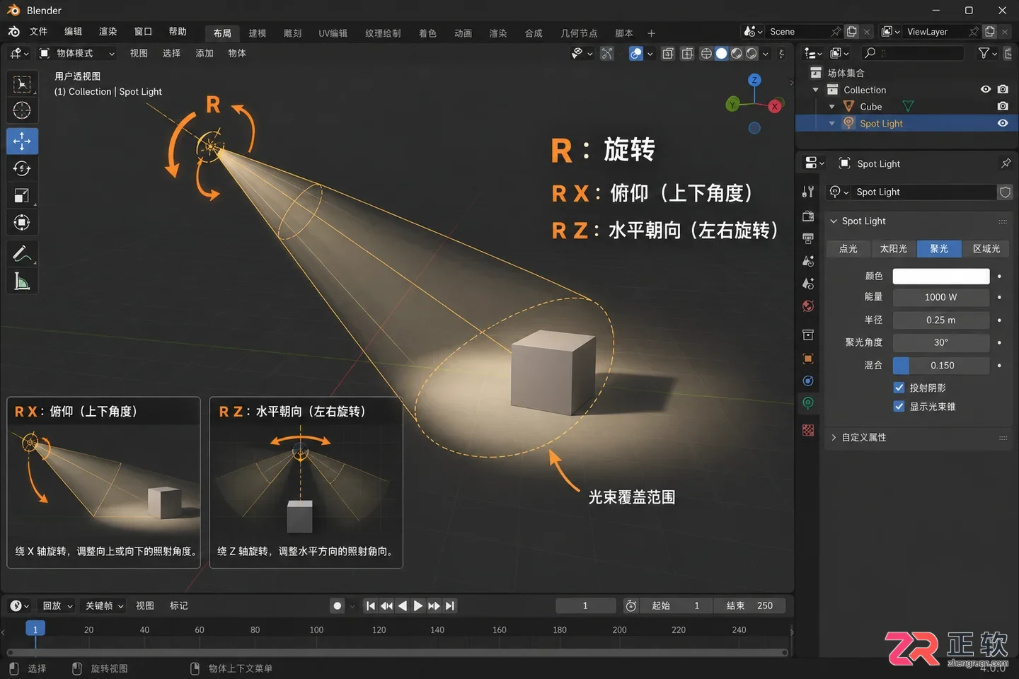
Task: Select the Scale tool
Action: (22, 196)
